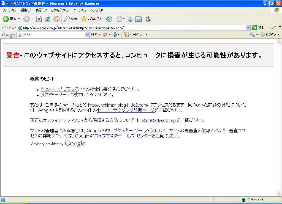The height and width of the screenshot is (204, 282).
Task: Open the Tools (ツール) menu
Action: tap(80, 10)
